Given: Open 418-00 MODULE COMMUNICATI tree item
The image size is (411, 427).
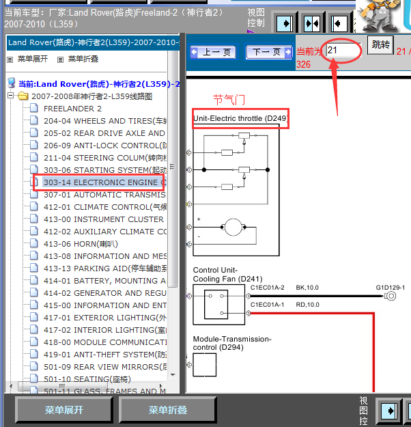Looking at the screenshot, I should coord(105,342).
